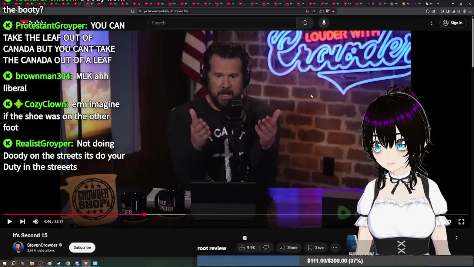Click the YouTube search magnifier button
This screenshot has height=267, width=474.
(x=305, y=23)
